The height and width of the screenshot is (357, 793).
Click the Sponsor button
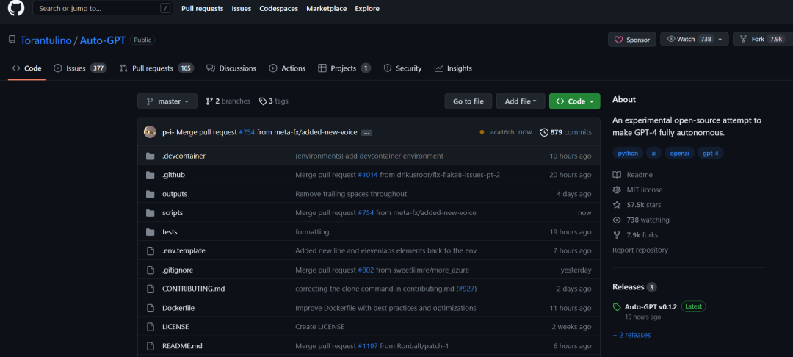click(x=632, y=40)
